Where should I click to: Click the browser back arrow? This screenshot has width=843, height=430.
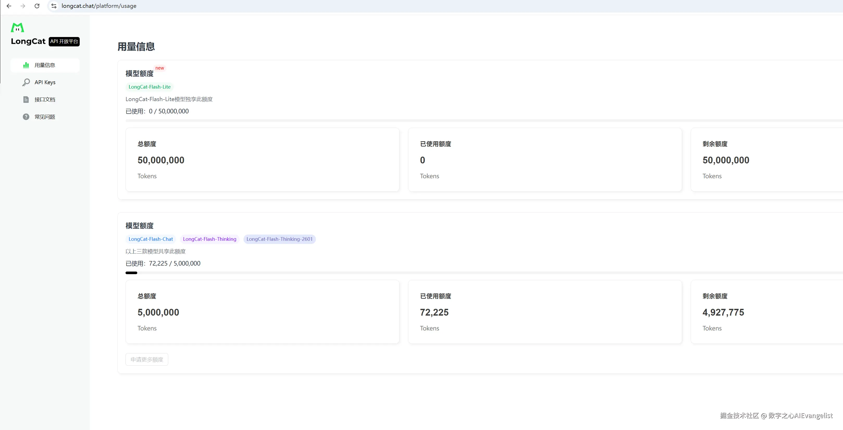pyautogui.click(x=9, y=6)
